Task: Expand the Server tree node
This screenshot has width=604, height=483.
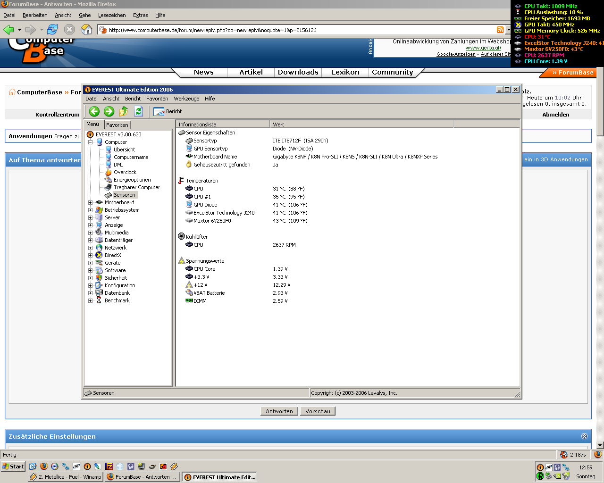Action: [x=90, y=217]
